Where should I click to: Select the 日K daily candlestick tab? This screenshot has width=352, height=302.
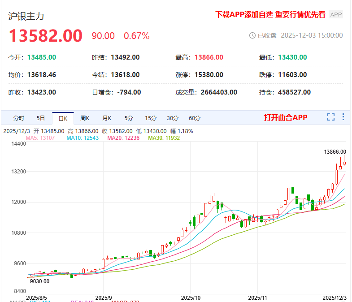pos(63,118)
